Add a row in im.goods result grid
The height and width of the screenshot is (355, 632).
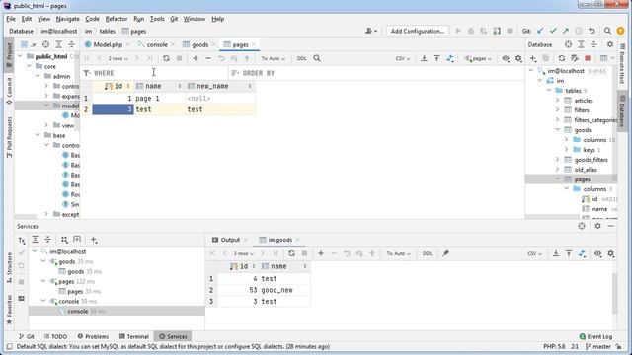click(321, 253)
